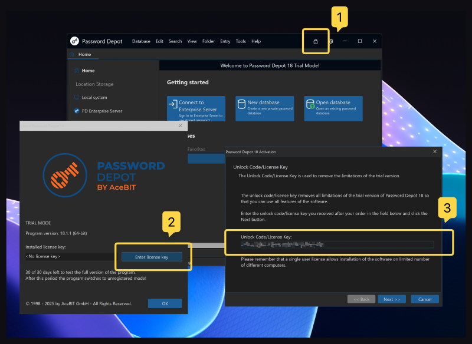
Task: Open the Tools menu
Action: [x=241, y=41]
